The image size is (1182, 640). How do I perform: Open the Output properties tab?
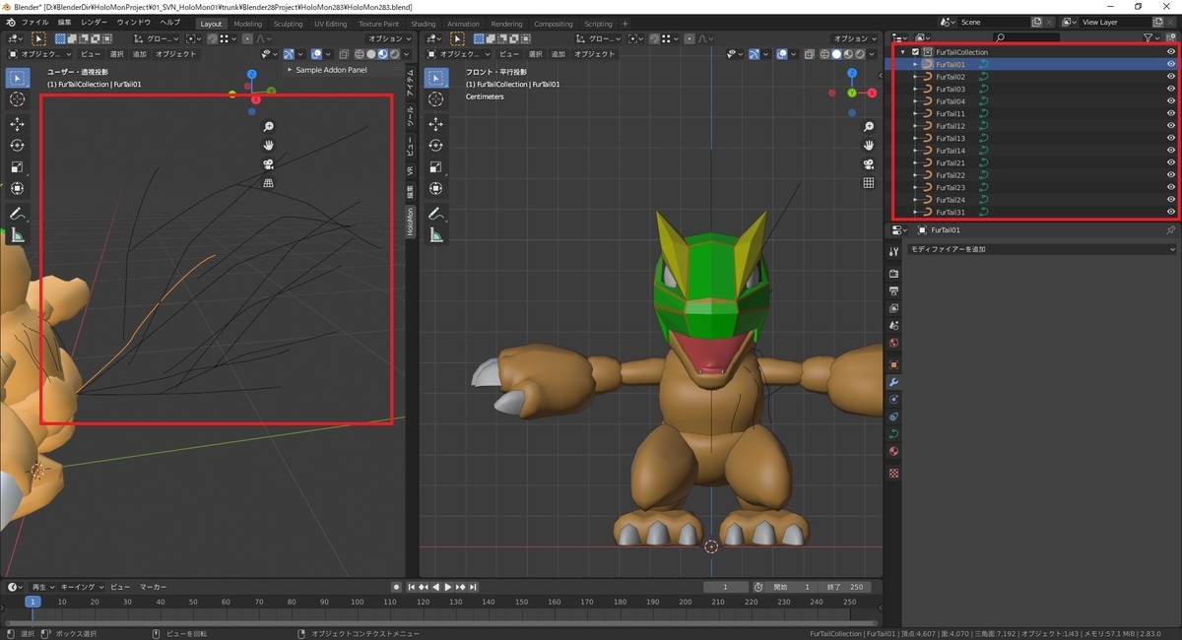(893, 291)
